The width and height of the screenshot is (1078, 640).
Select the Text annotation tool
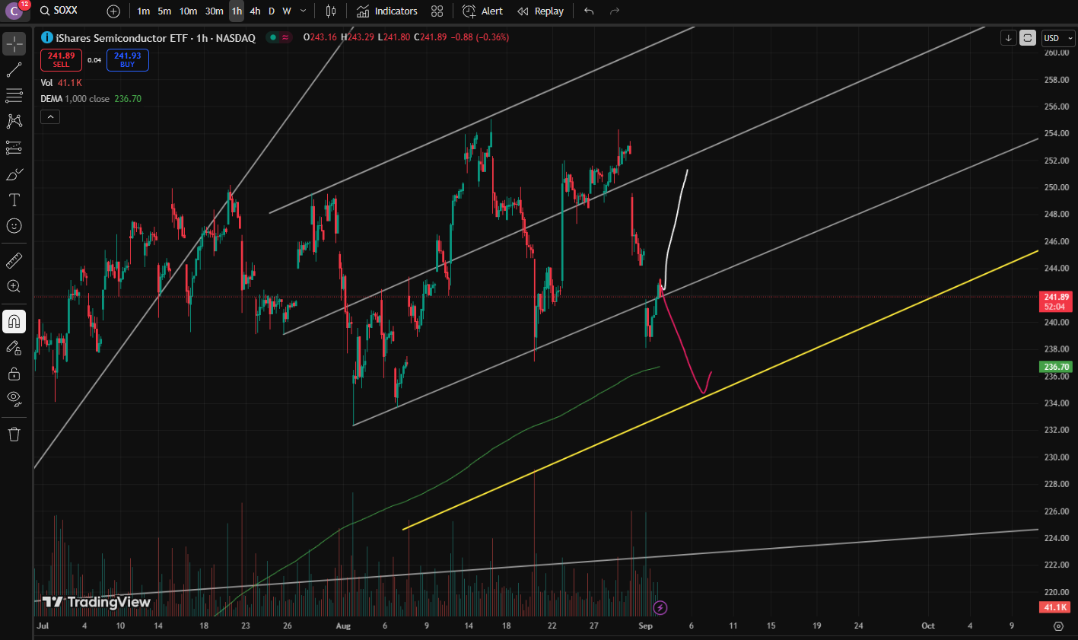14,200
